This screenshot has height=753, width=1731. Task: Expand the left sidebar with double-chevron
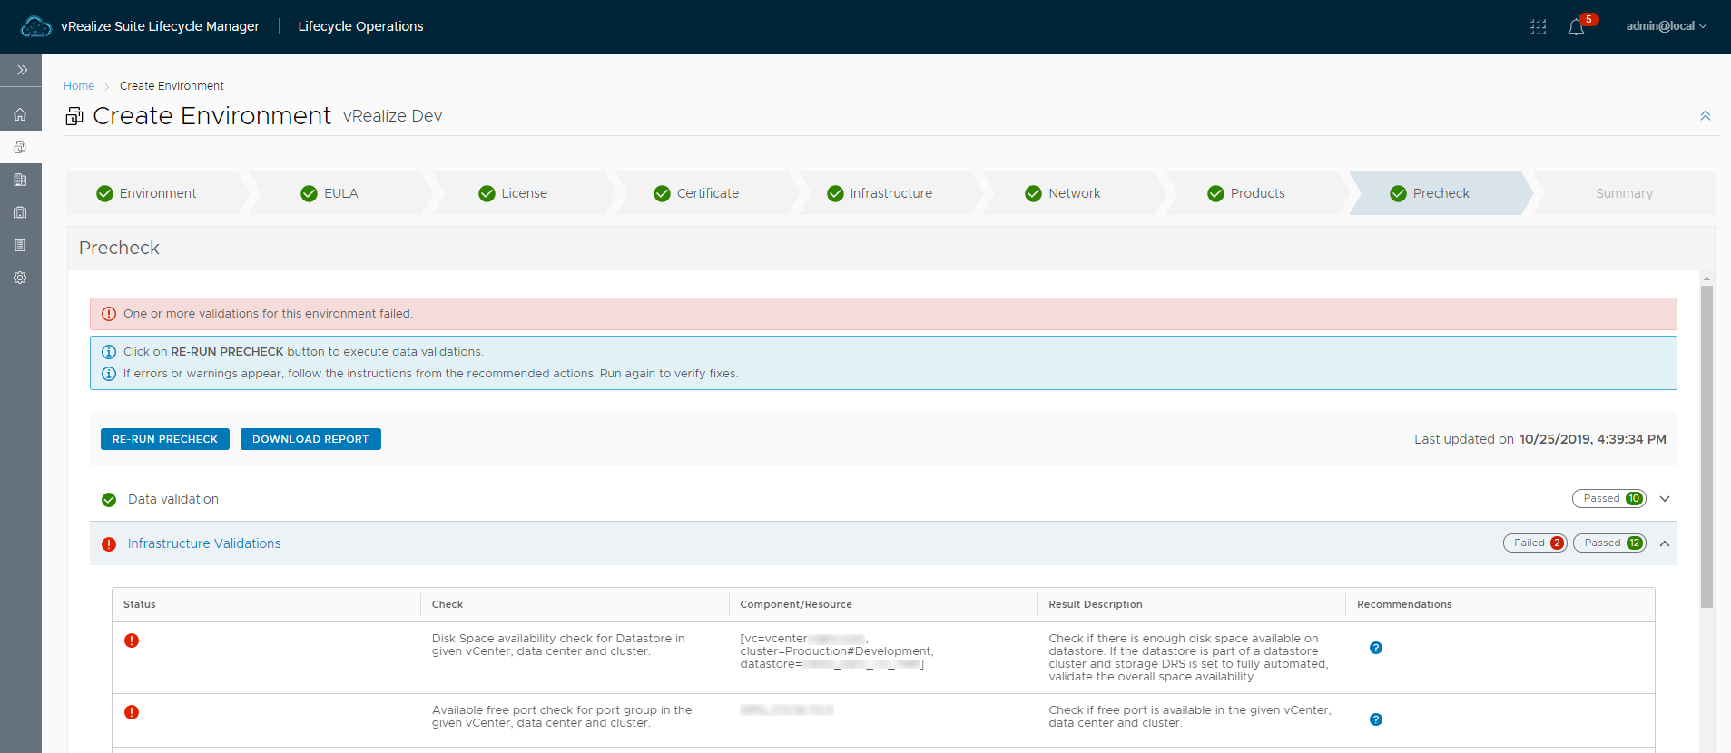tap(22, 70)
